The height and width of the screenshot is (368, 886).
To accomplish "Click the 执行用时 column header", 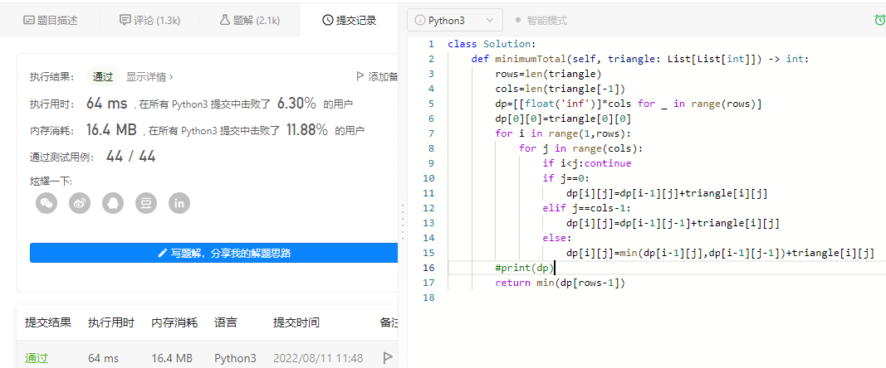I will 111,323.
